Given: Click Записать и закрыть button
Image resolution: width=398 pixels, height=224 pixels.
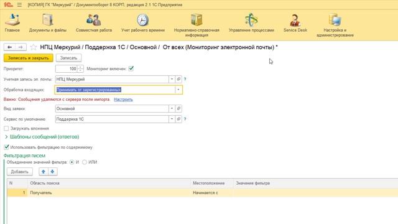Looking at the screenshot, I should tap(29, 58).
